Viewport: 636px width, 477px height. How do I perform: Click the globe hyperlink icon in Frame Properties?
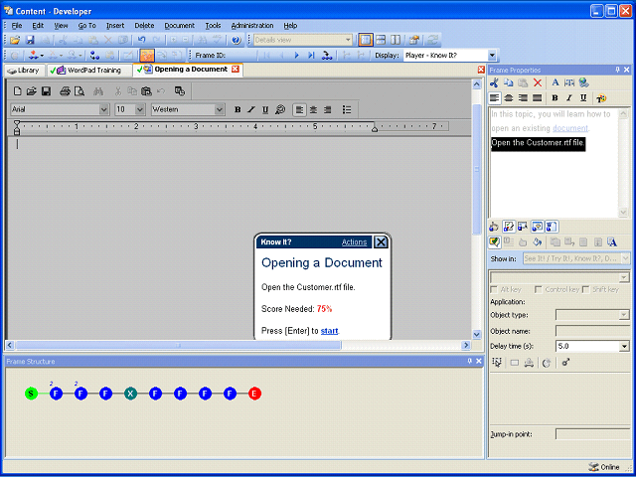583,82
